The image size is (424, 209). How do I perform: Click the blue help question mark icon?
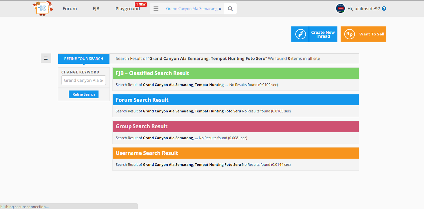[x=384, y=9]
